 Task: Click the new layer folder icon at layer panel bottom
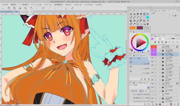pyautogui.click(x=160, y=104)
